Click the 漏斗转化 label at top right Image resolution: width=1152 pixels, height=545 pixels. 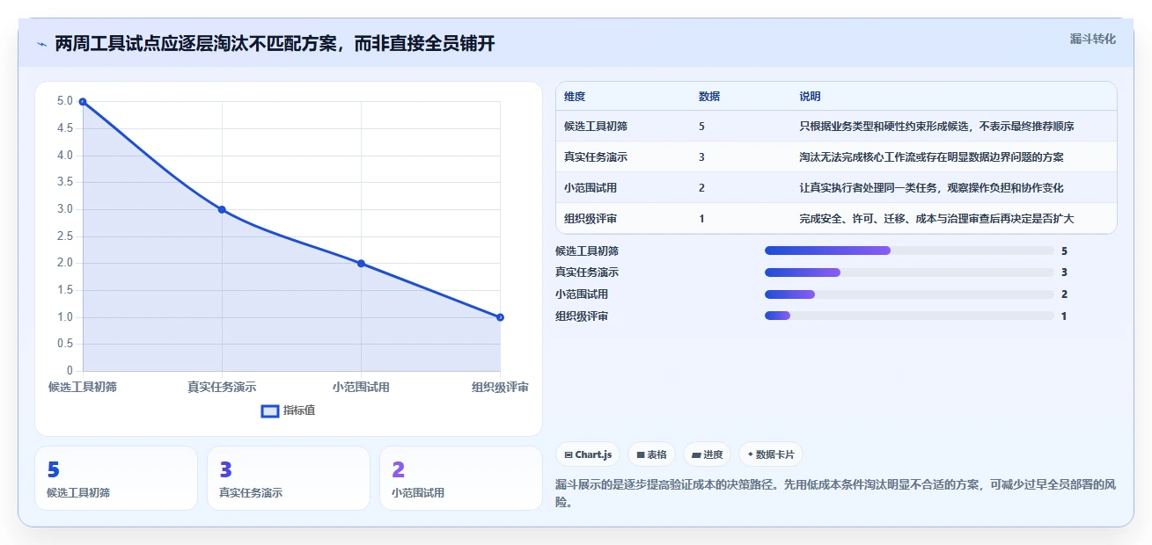point(1093,39)
